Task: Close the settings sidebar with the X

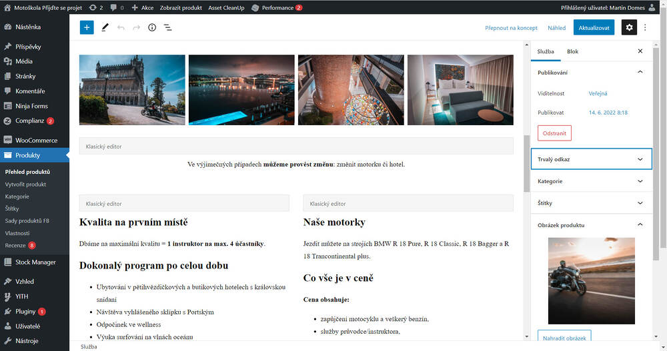Action: (x=640, y=51)
